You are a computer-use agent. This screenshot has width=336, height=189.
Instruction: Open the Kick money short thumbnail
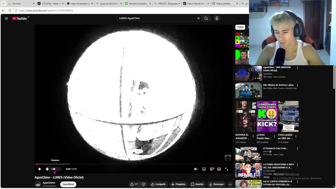[267, 117]
